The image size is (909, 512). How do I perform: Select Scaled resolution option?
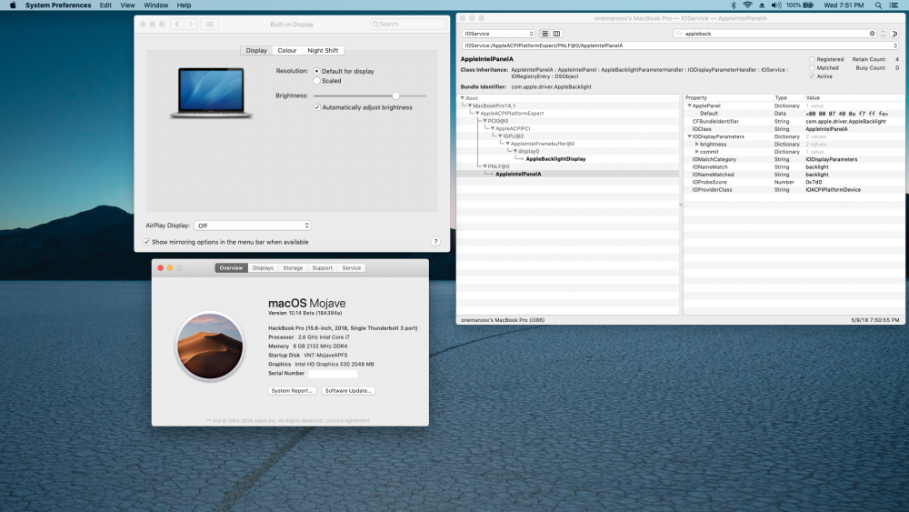pos(316,81)
